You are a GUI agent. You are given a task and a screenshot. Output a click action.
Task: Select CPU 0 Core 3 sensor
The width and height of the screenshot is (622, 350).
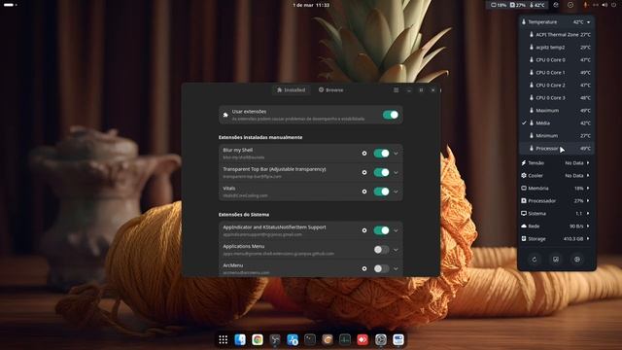[556, 97]
